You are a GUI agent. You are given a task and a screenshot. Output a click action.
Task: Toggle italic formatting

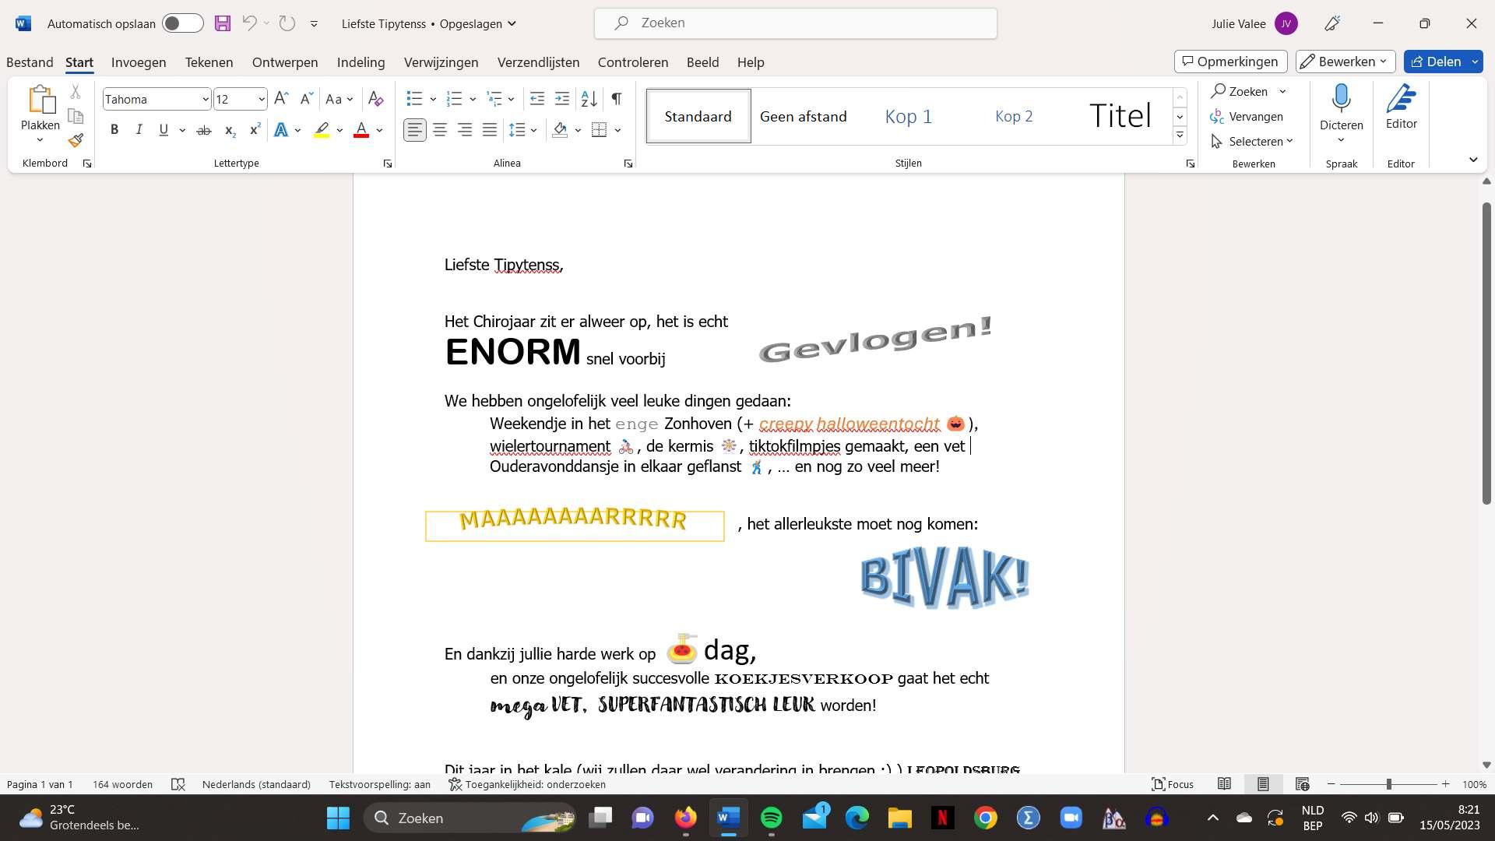click(139, 130)
